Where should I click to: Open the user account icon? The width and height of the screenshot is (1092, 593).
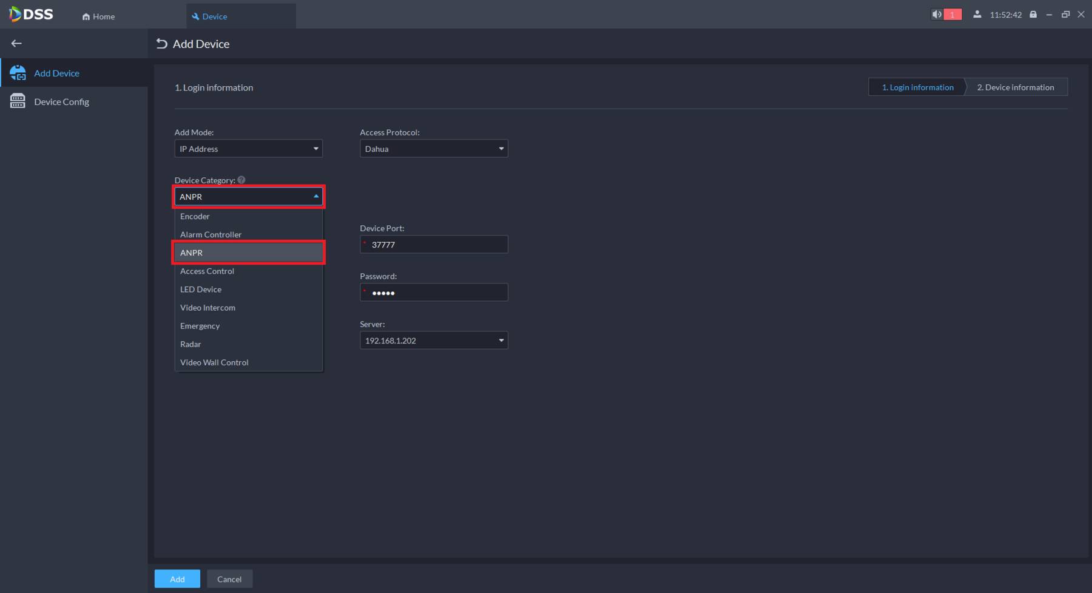[x=977, y=15]
